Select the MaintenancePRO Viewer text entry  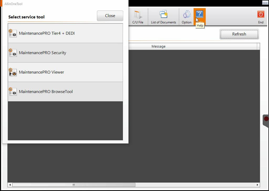tap(42, 72)
